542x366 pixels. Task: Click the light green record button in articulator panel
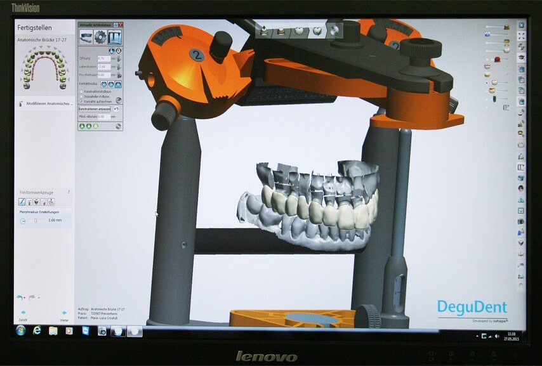click(x=96, y=126)
